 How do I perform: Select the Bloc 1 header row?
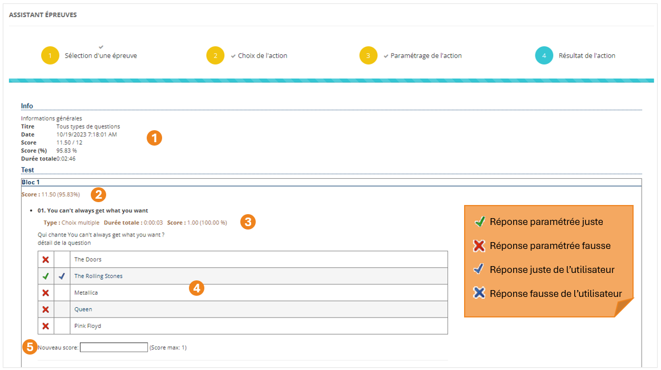click(331, 182)
